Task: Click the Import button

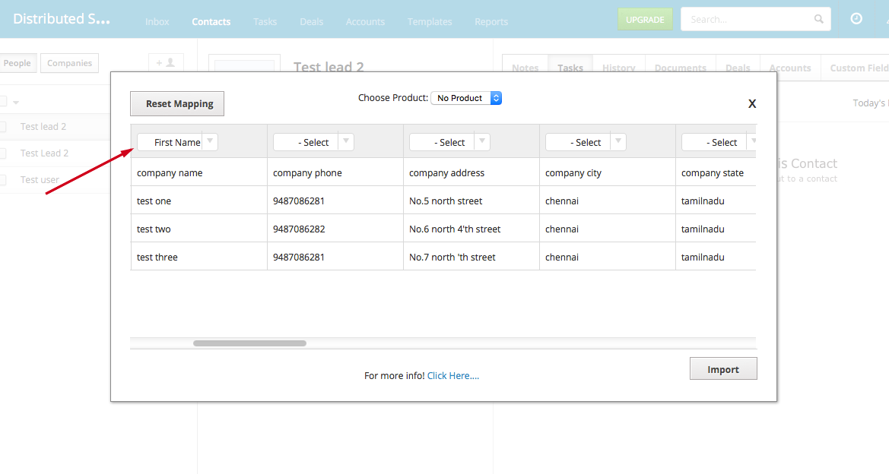Action: point(722,368)
